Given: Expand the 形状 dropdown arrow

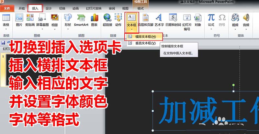Looking at the screenshot, I should (68, 29).
